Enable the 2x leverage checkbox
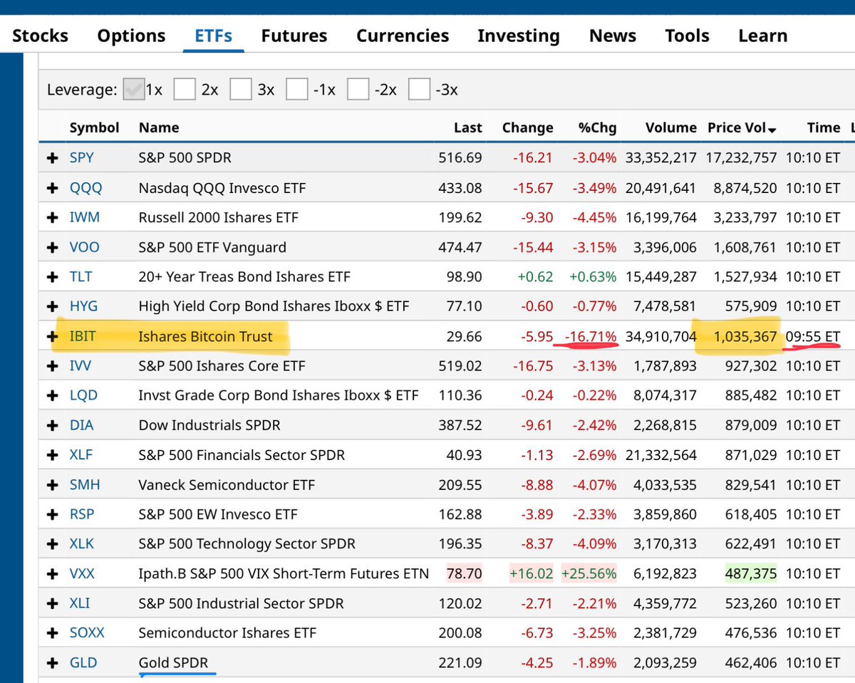The height and width of the screenshot is (683, 855). point(185,90)
